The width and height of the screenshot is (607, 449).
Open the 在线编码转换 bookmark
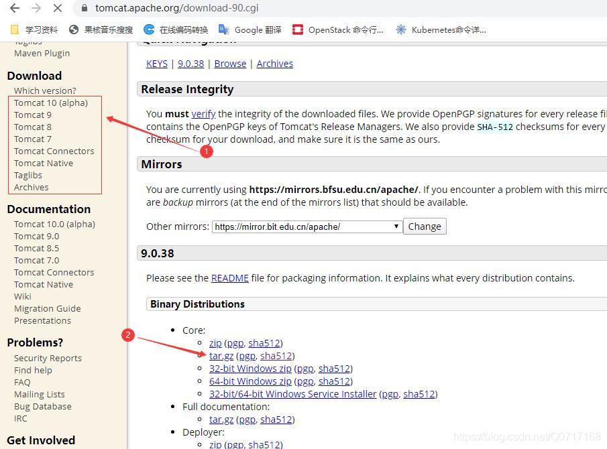tap(176, 29)
